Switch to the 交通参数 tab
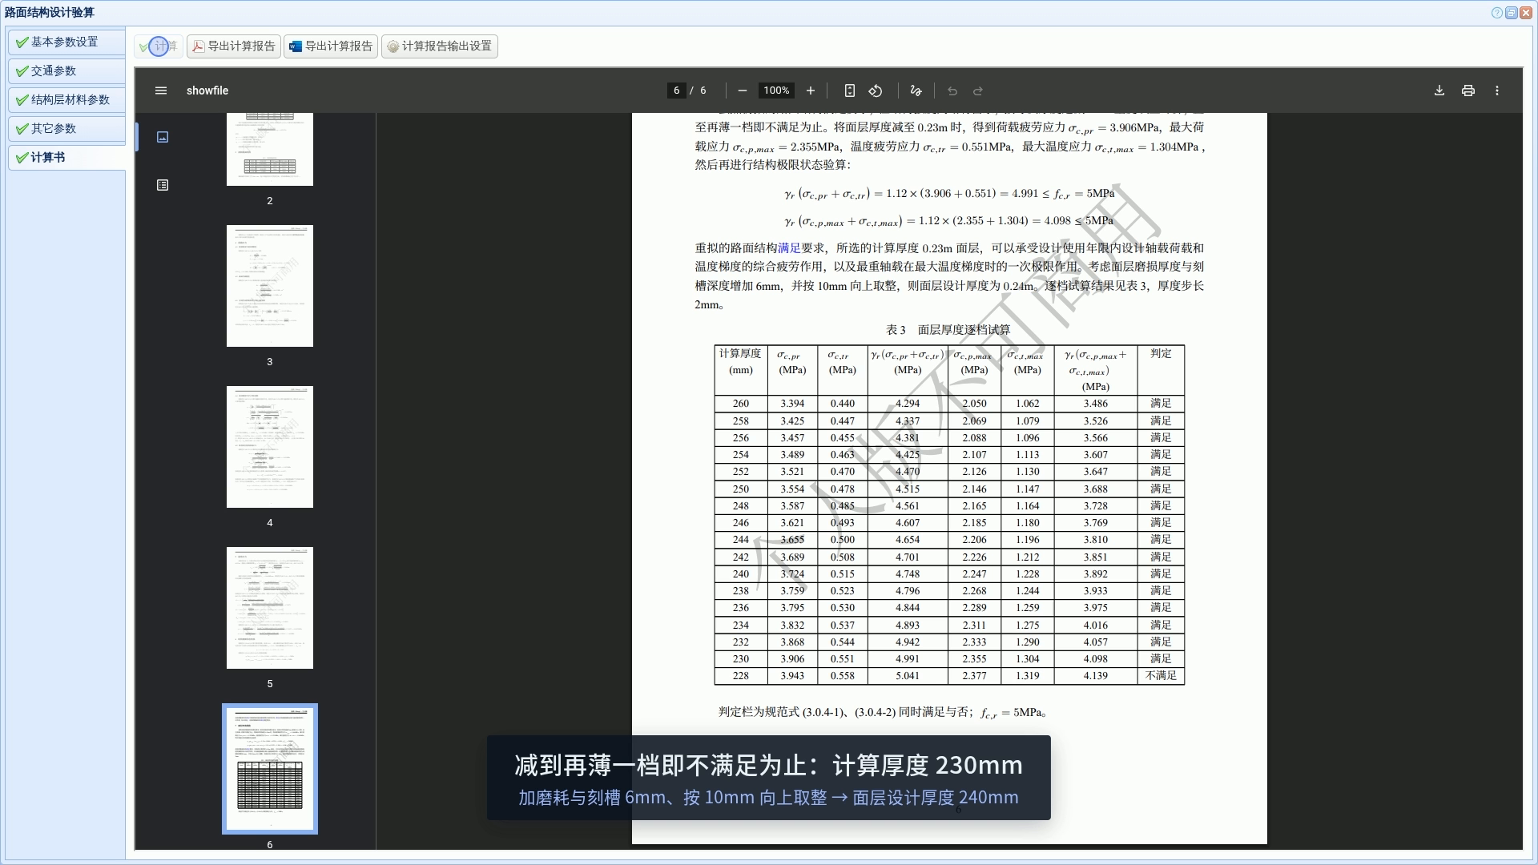This screenshot has width=1538, height=865. [66, 71]
